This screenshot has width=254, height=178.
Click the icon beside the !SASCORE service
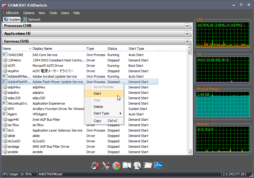pos(5,55)
